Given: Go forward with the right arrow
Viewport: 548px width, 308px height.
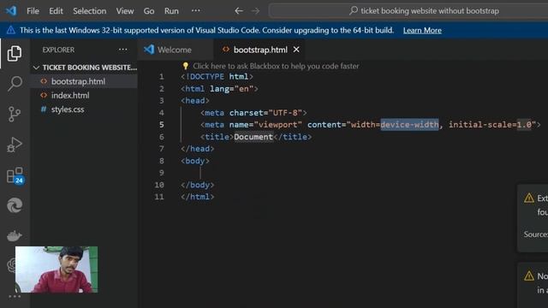Looking at the screenshot, I should [x=255, y=11].
